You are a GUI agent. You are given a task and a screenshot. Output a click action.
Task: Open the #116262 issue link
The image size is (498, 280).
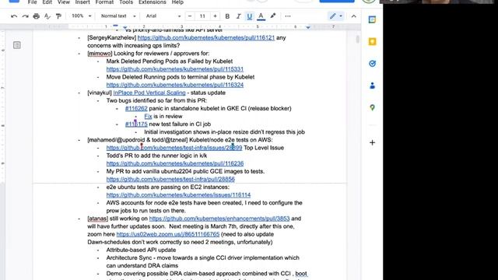pyautogui.click(x=136, y=109)
